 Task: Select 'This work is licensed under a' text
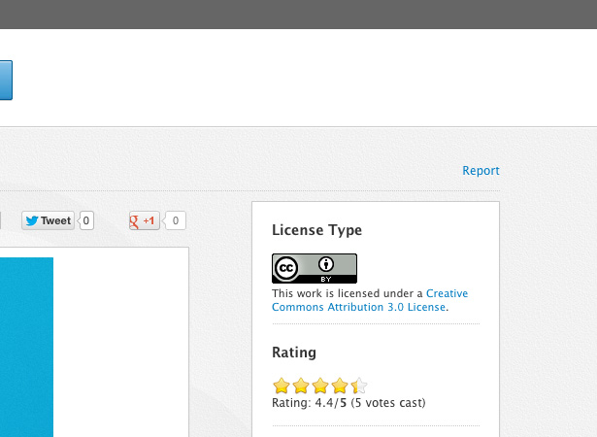tap(348, 293)
